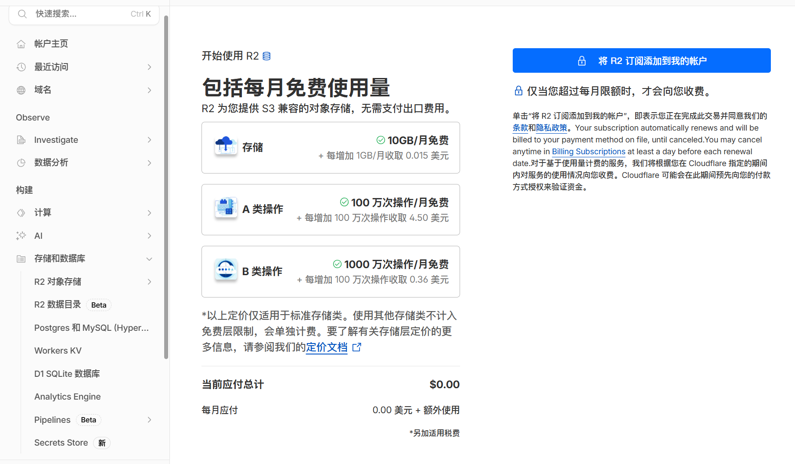This screenshot has width=795, height=464.
Task: Open the 隐私政策 link
Action: click(x=552, y=128)
